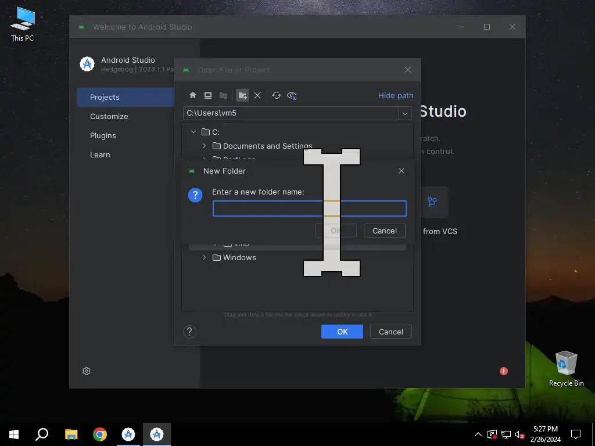Viewport: 595px width, 446px height.
Task: Show the red error notification icon
Action: pos(504,371)
